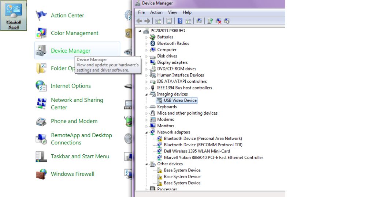375x197 pixels.
Task: Expand the Batteries node arrow
Action: click(146, 37)
